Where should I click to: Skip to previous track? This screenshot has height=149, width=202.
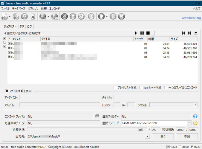(183, 33)
